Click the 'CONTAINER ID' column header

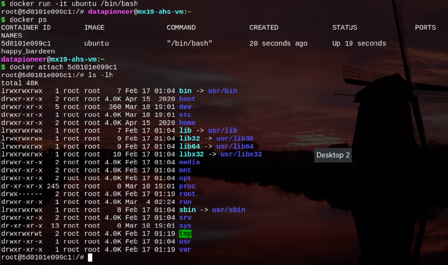(26, 28)
